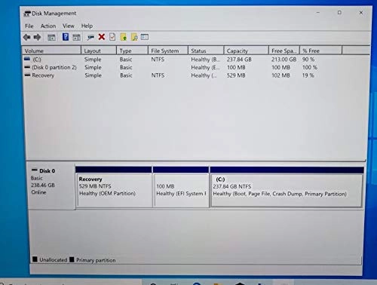This screenshot has height=285, width=377.
Task: Click the Forward arrow toolbar icon
Action: [37, 38]
